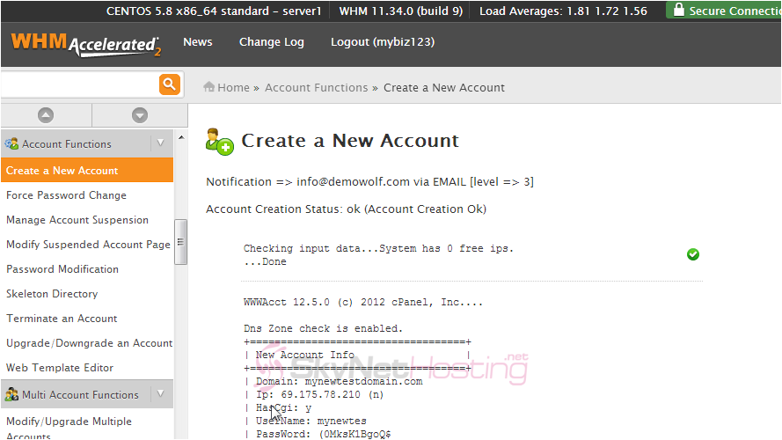Viewport: 782px width, 440px height.
Task: Click the CENTOS 5.8 x86_64 server text
Action: [x=214, y=11]
